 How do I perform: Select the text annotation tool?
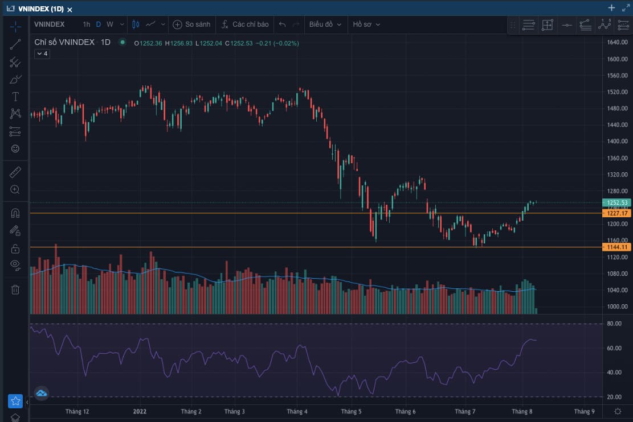(x=15, y=97)
